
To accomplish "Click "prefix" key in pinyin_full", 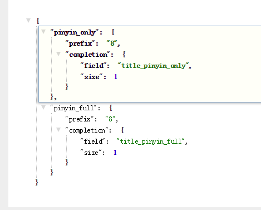I will (x=80, y=119).
